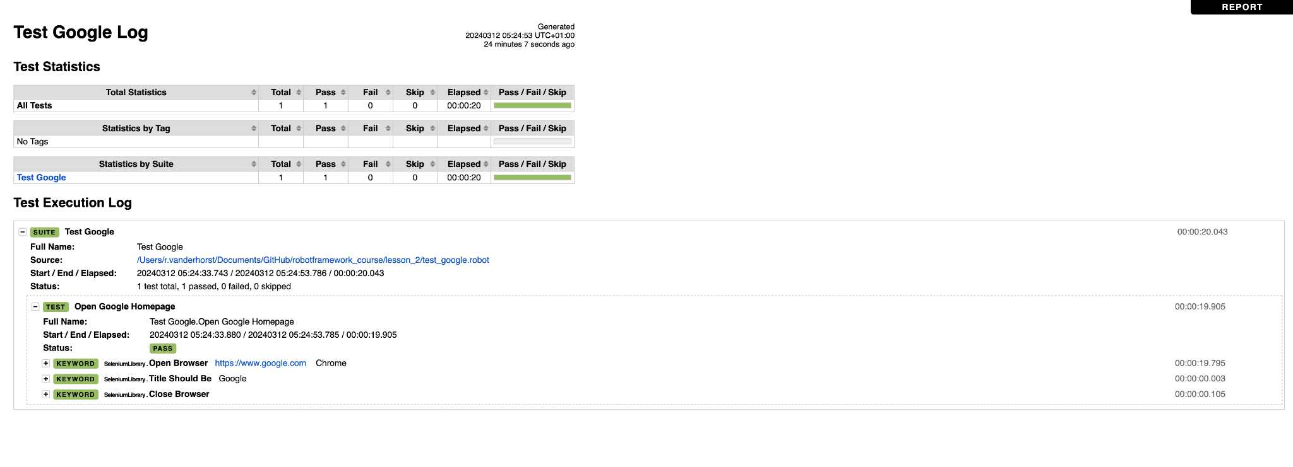Sort Statistics by Tag column
The image size is (1293, 467).
[136, 129]
